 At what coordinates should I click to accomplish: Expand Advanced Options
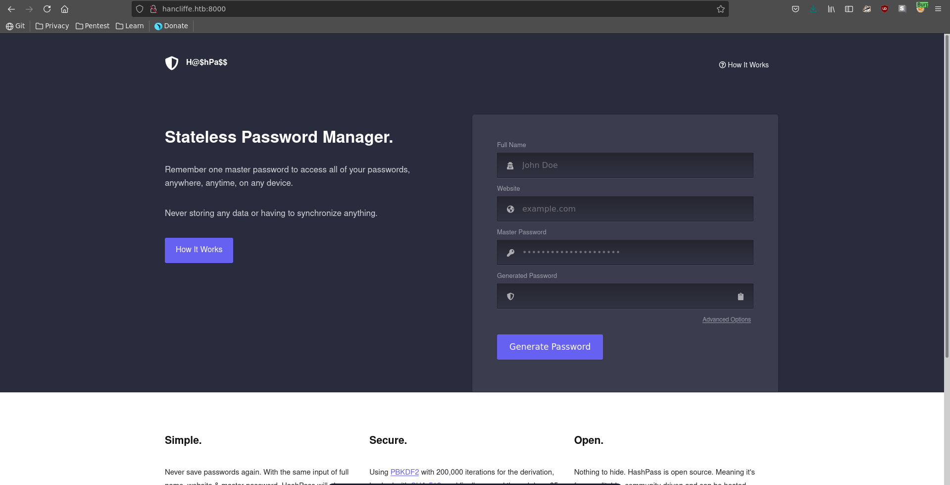click(x=726, y=320)
